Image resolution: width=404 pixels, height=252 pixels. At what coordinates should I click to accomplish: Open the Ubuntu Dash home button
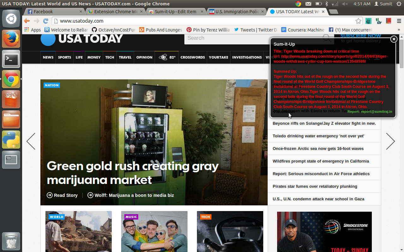click(x=11, y=19)
